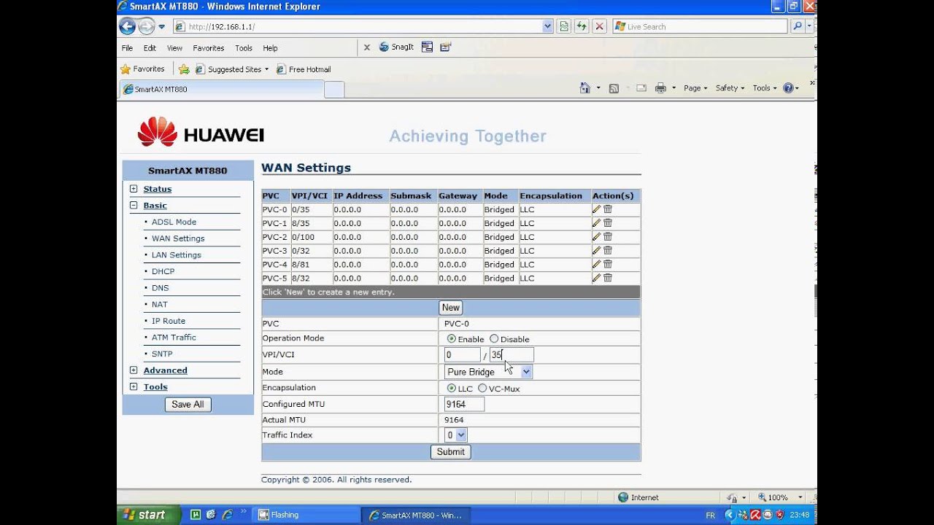Delete the PVC-1 entry trash icon
This screenshot has height=525, width=934.
pos(608,223)
